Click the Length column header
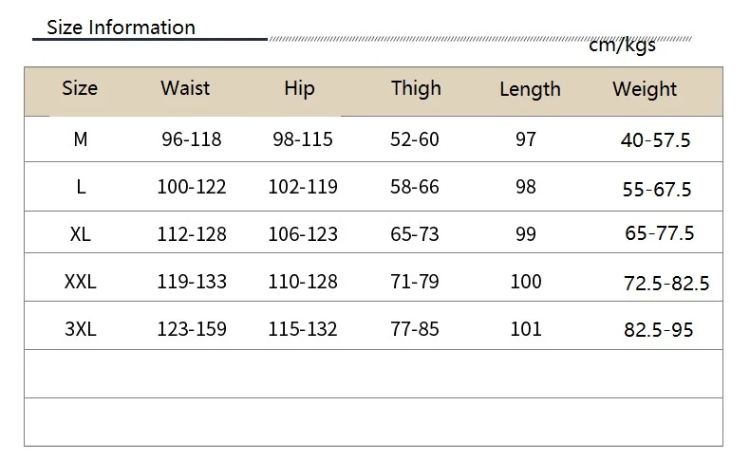This screenshot has width=750, height=461. tap(530, 89)
